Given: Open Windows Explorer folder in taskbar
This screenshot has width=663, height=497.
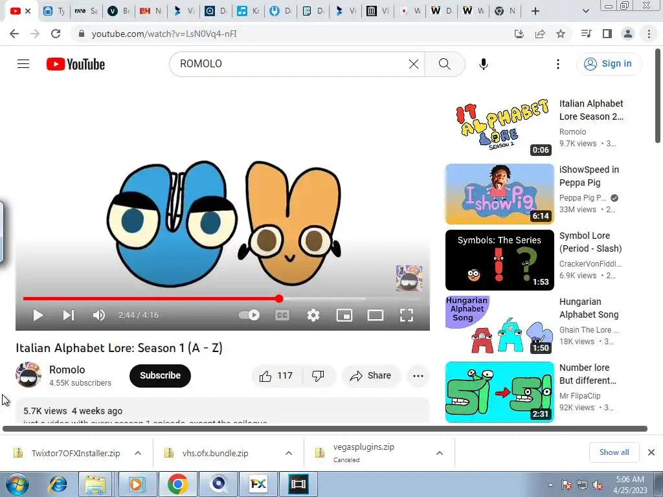Looking at the screenshot, I should click(96, 484).
